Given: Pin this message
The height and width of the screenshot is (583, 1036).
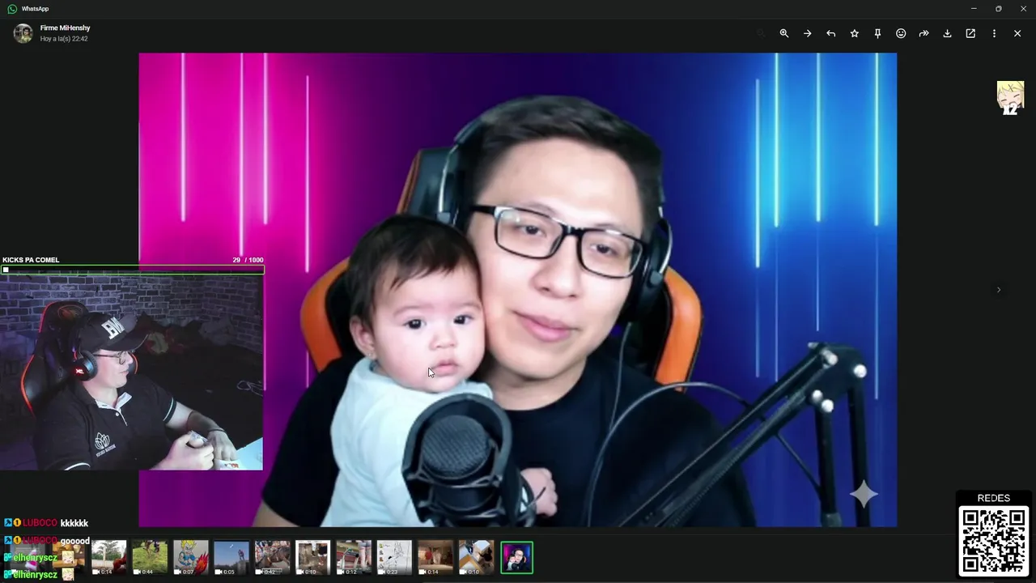Looking at the screenshot, I should (x=877, y=33).
